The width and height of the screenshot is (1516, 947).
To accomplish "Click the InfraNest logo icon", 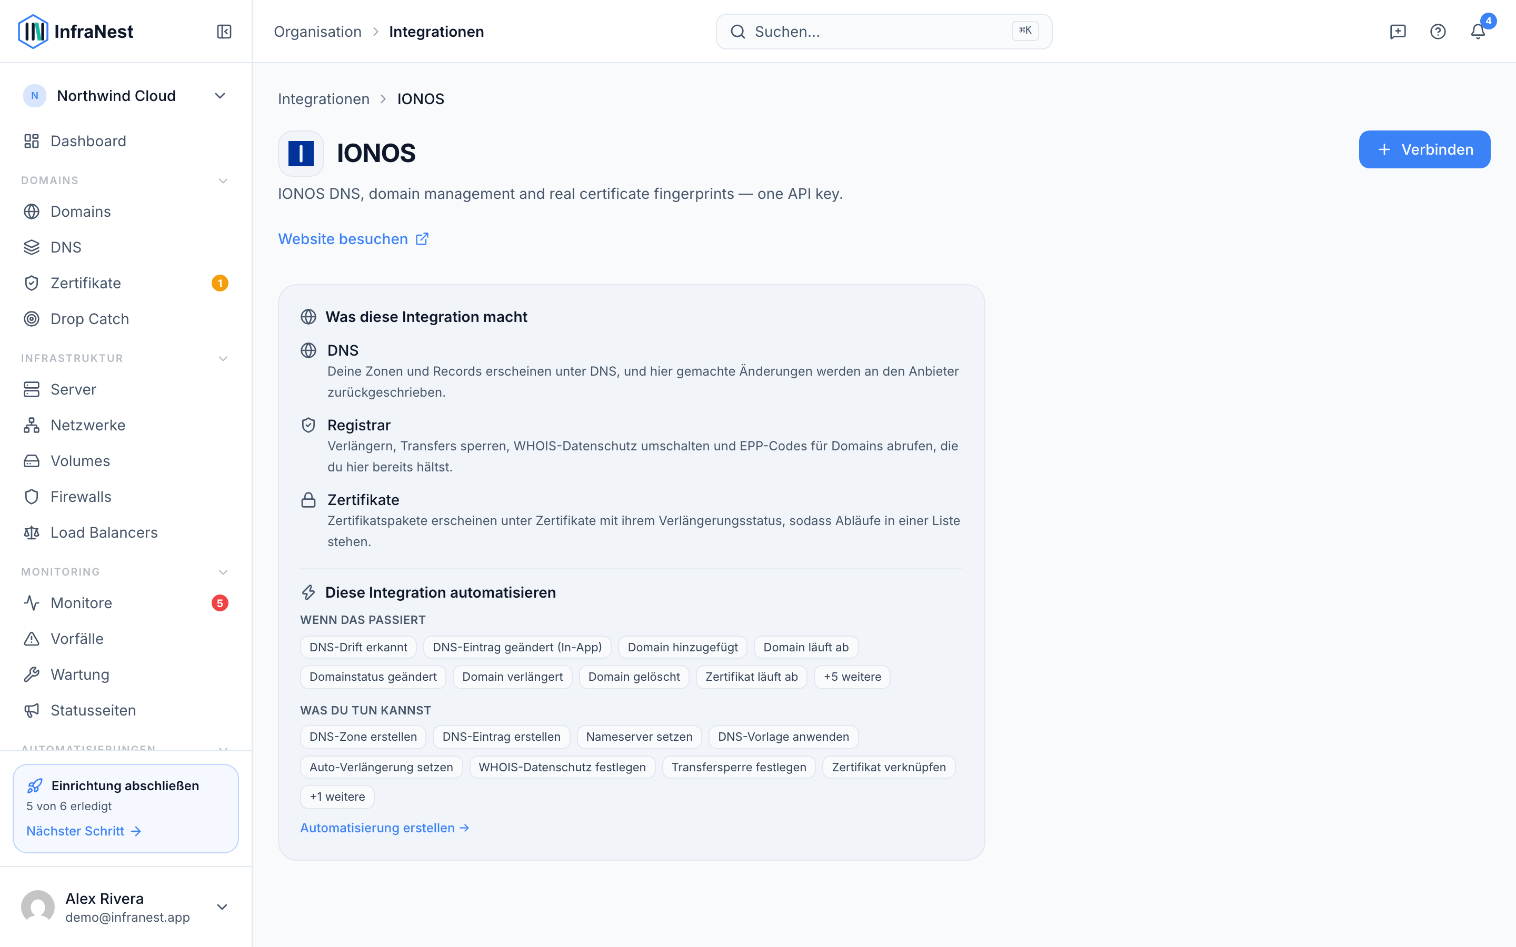I will click(33, 32).
